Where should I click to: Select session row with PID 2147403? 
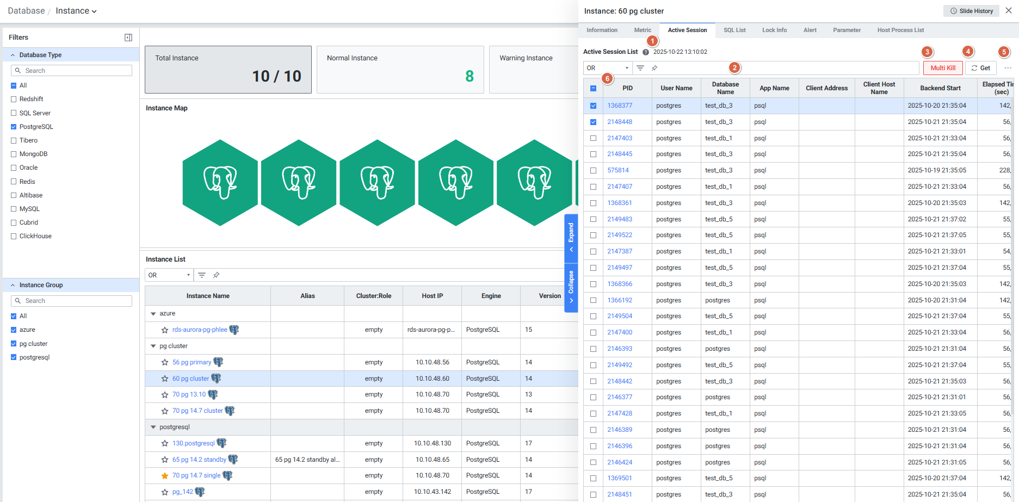(x=593, y=138)
